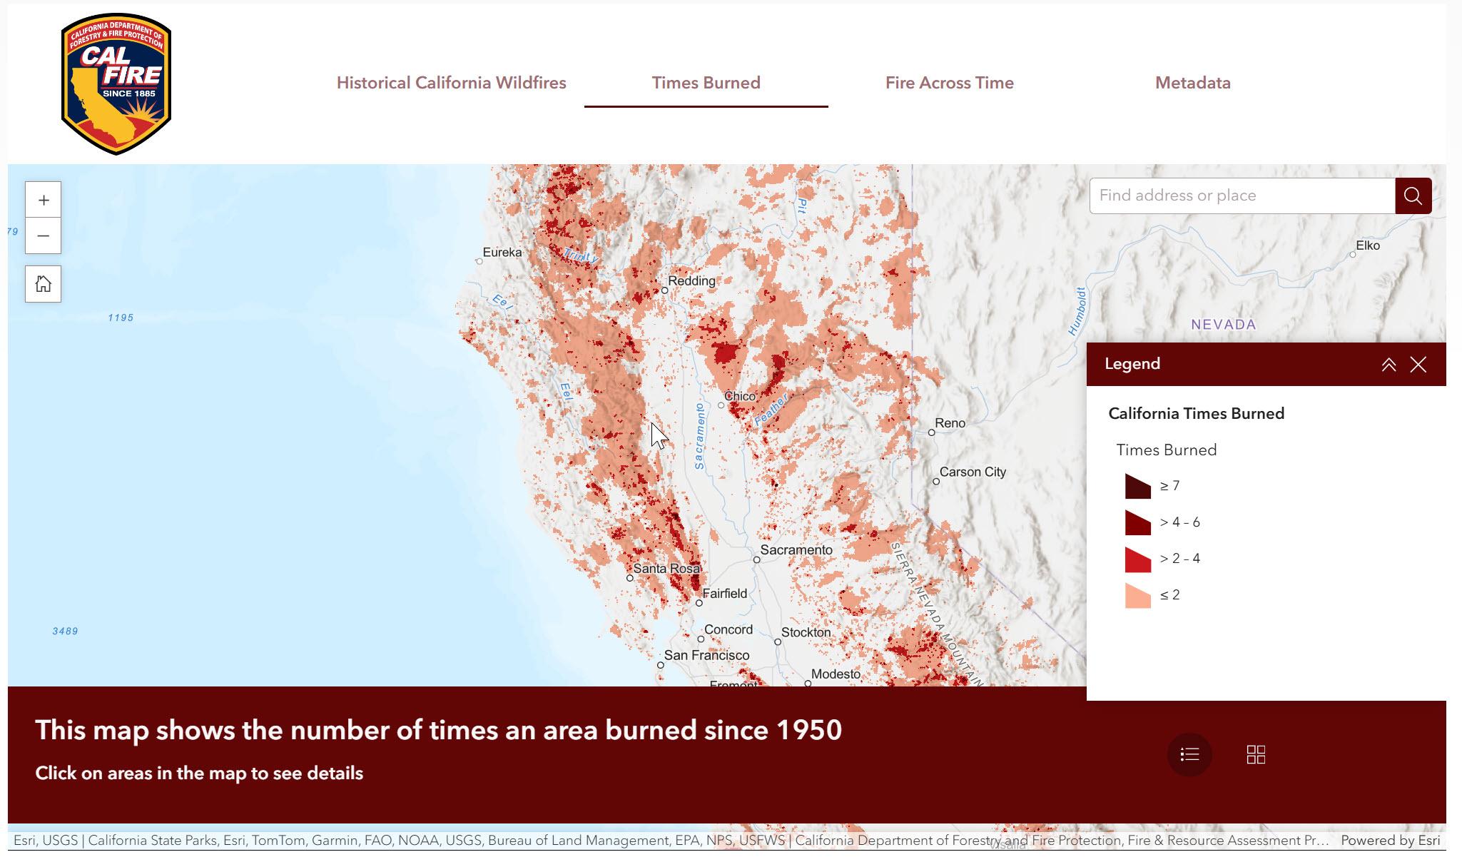Open the basemap grid gallery button

click(1256, 754)
